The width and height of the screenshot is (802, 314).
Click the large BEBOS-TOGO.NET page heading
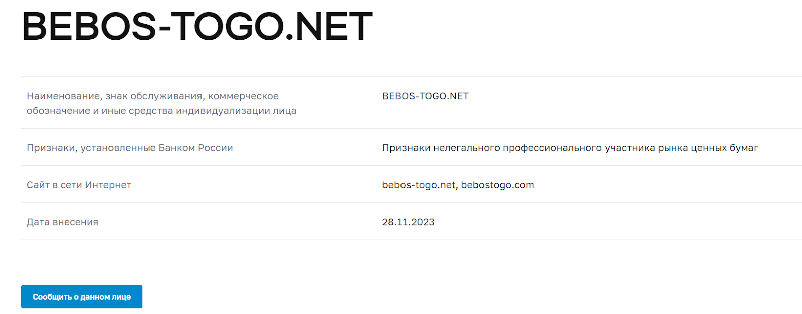(197, 27)
